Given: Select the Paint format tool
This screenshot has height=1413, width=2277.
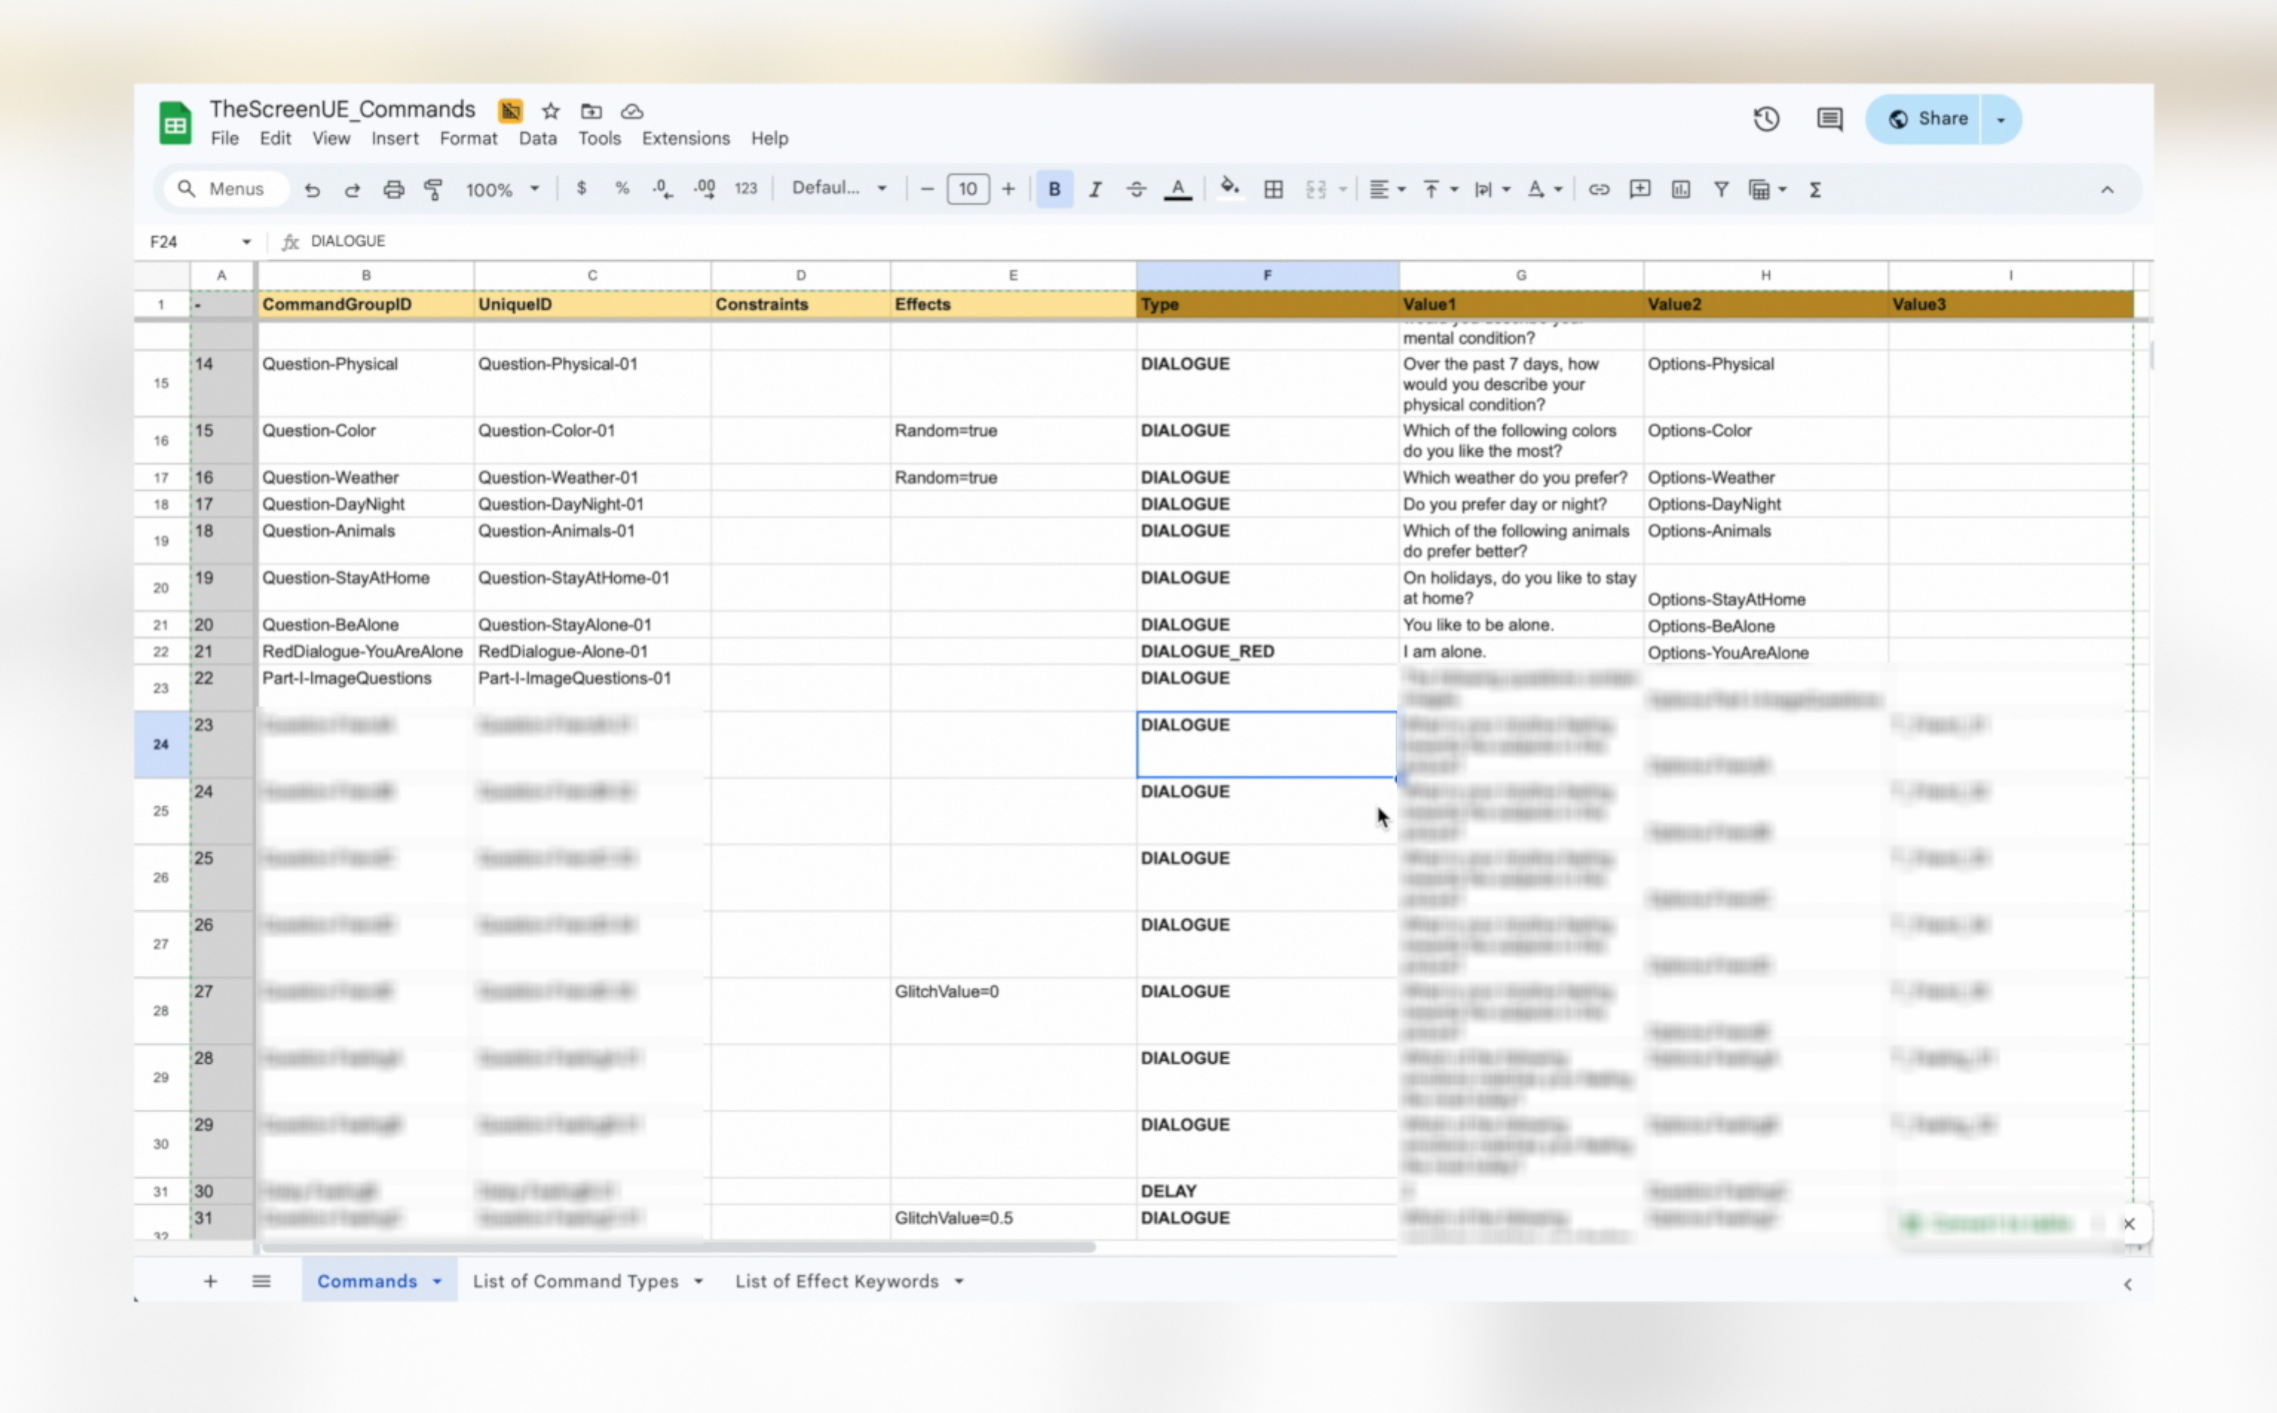Looking at the screenshot, I should click(434, 189).
